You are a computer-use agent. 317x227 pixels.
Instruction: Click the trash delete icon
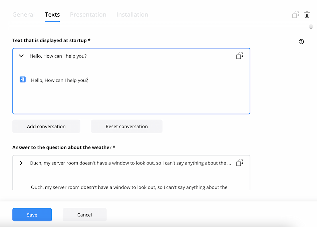click(x=307, y=15)
